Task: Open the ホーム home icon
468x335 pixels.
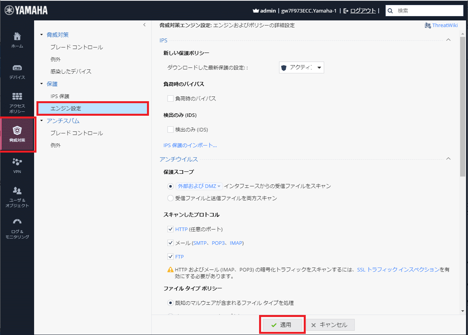Action: 17,37
